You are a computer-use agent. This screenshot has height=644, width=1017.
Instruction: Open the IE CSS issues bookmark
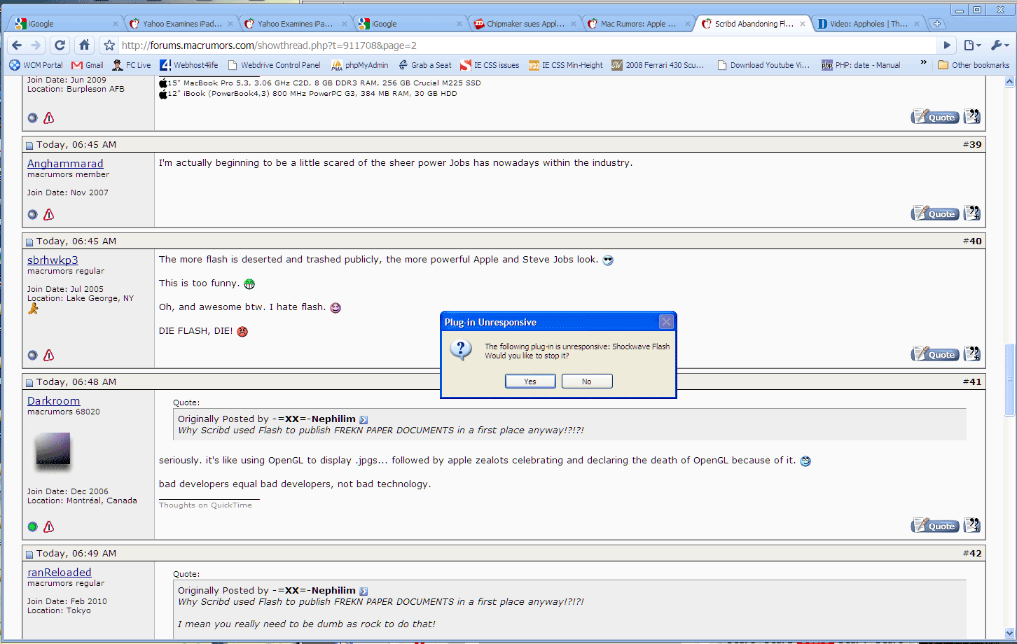coord(490,65)
